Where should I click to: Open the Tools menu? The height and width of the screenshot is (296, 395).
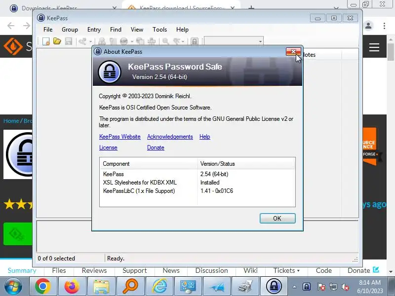159,30
